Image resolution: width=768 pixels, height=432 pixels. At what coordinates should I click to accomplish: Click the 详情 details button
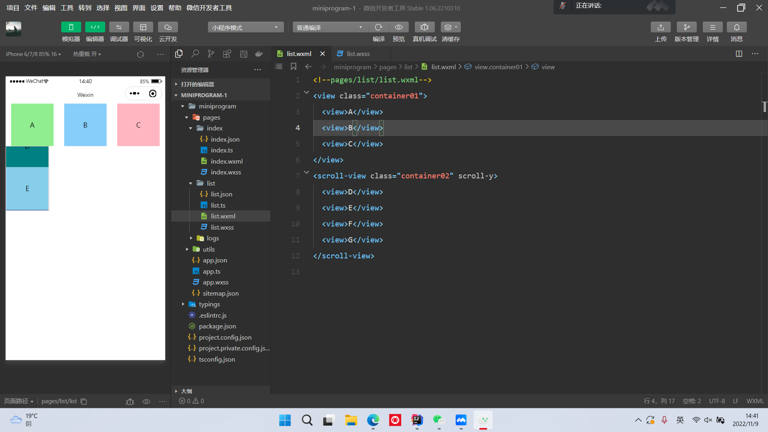(712, 27)
